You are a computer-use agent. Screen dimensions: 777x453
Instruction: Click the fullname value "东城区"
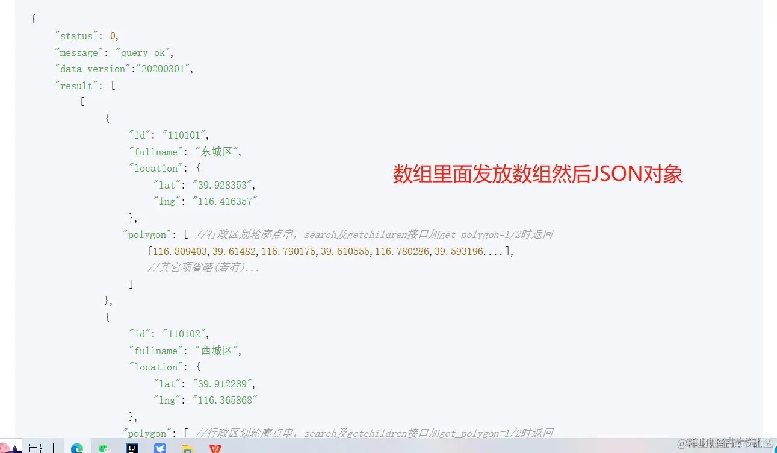click(x=217, y=152)
